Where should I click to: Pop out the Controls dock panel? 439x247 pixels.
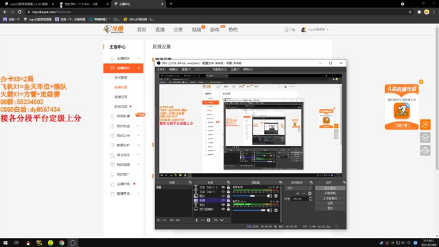pos(344,183)
